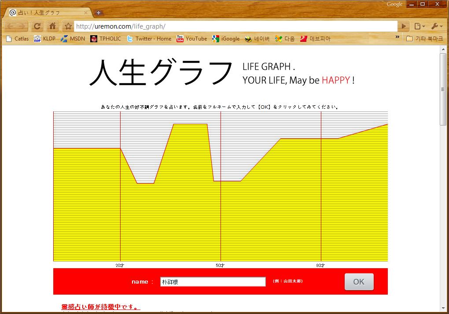This screenshot has width=449, height=314.
Task: Click the name input field
Action: [213, 282]
